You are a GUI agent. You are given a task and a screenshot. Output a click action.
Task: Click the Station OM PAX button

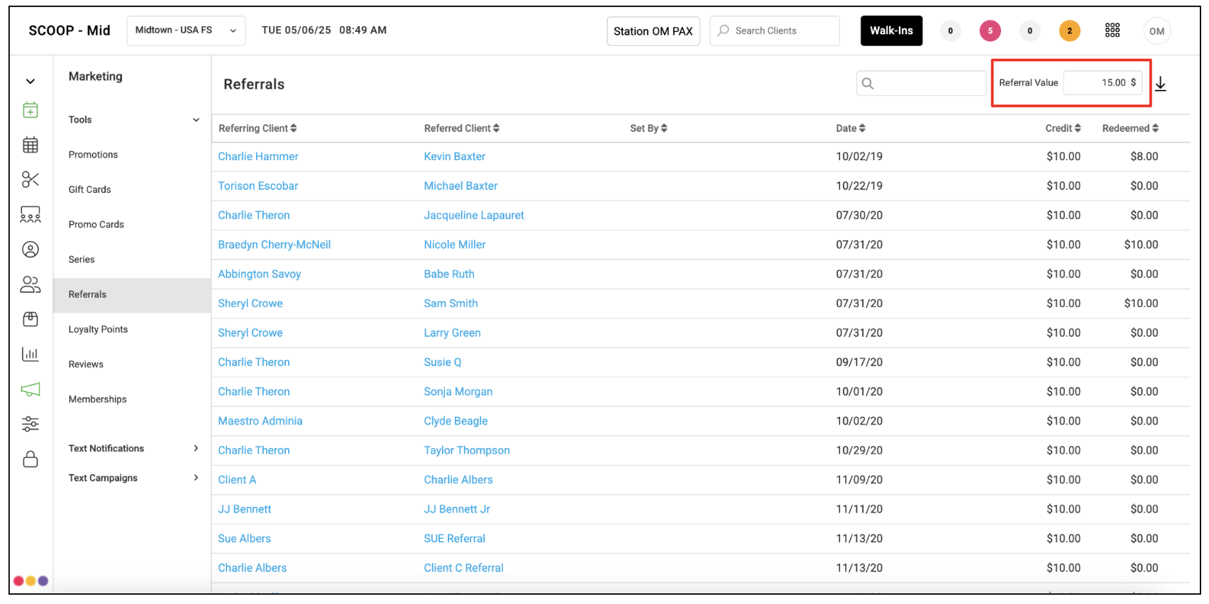click(x=653, y=31)
